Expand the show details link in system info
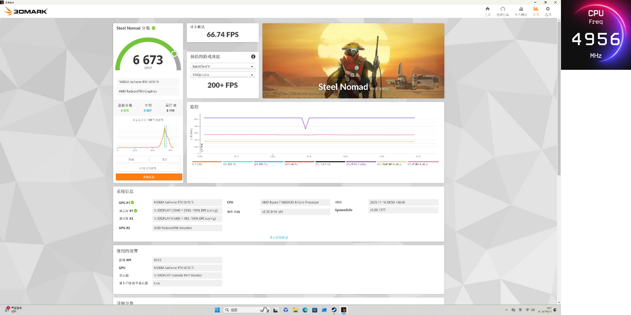This screenshot has height=315, width=631. click(279, 238)
